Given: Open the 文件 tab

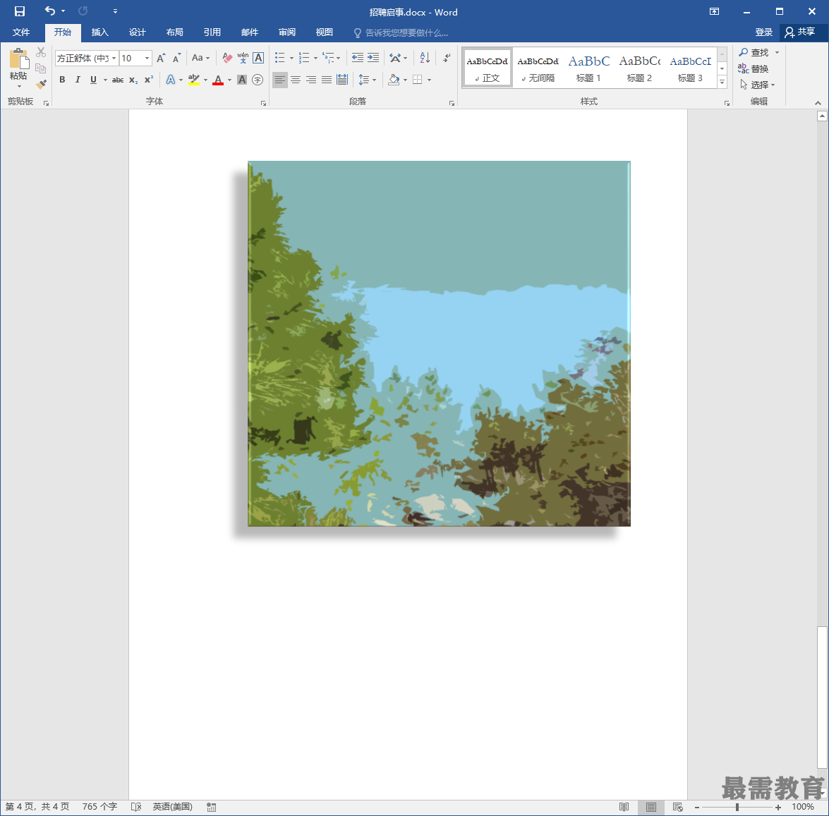Looking at the screenshot, I should 21,32.
